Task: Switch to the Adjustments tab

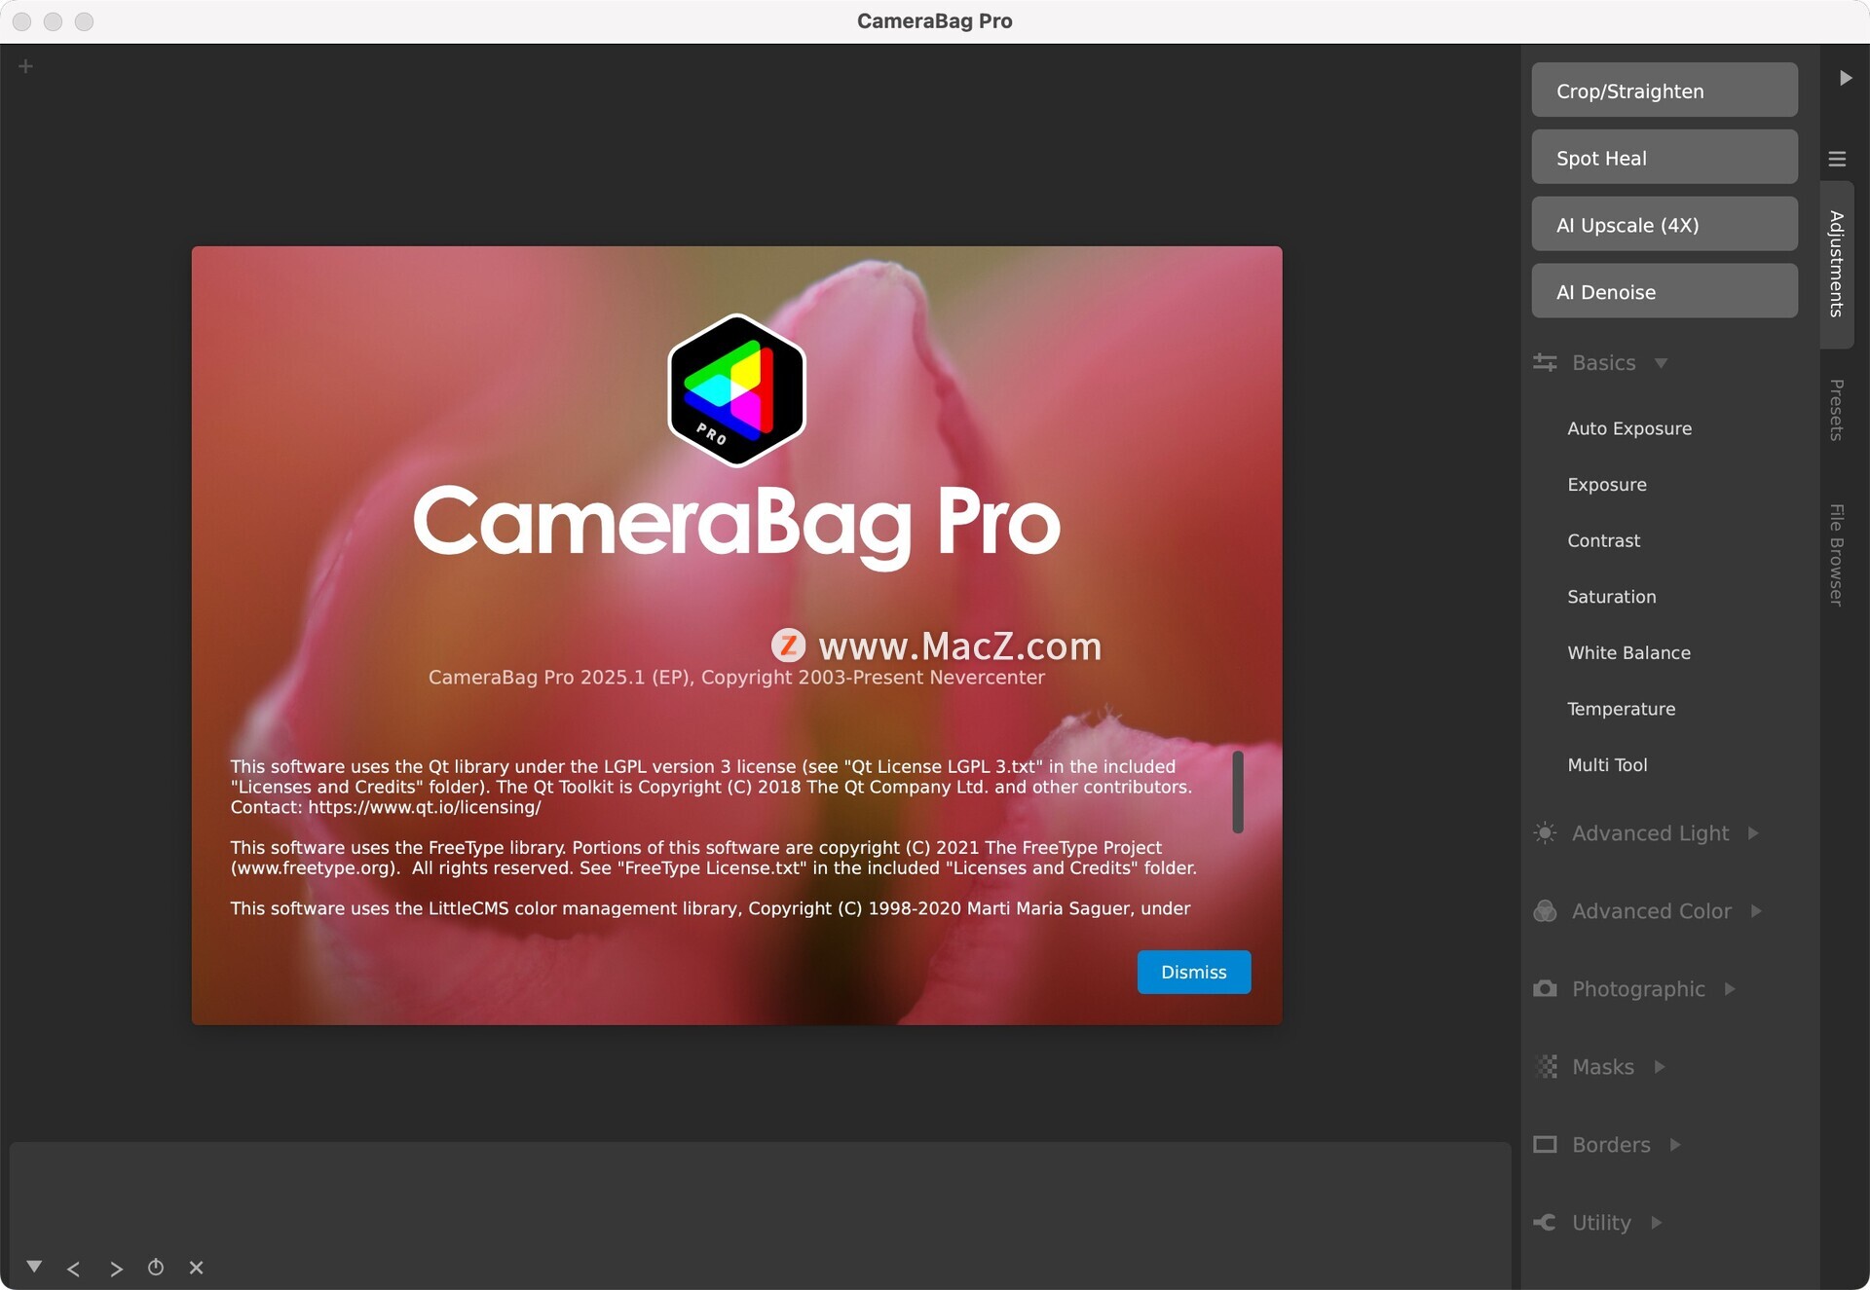Action: tap(1837, 264)
